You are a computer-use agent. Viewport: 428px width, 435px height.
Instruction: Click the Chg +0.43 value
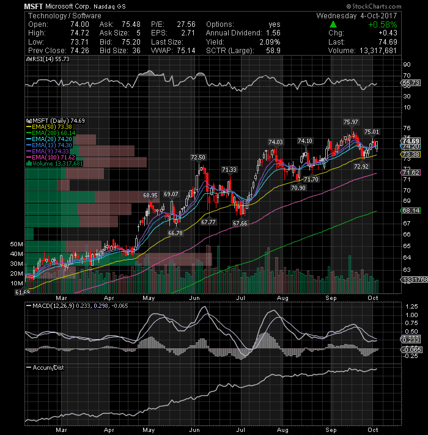coord(388,33)
